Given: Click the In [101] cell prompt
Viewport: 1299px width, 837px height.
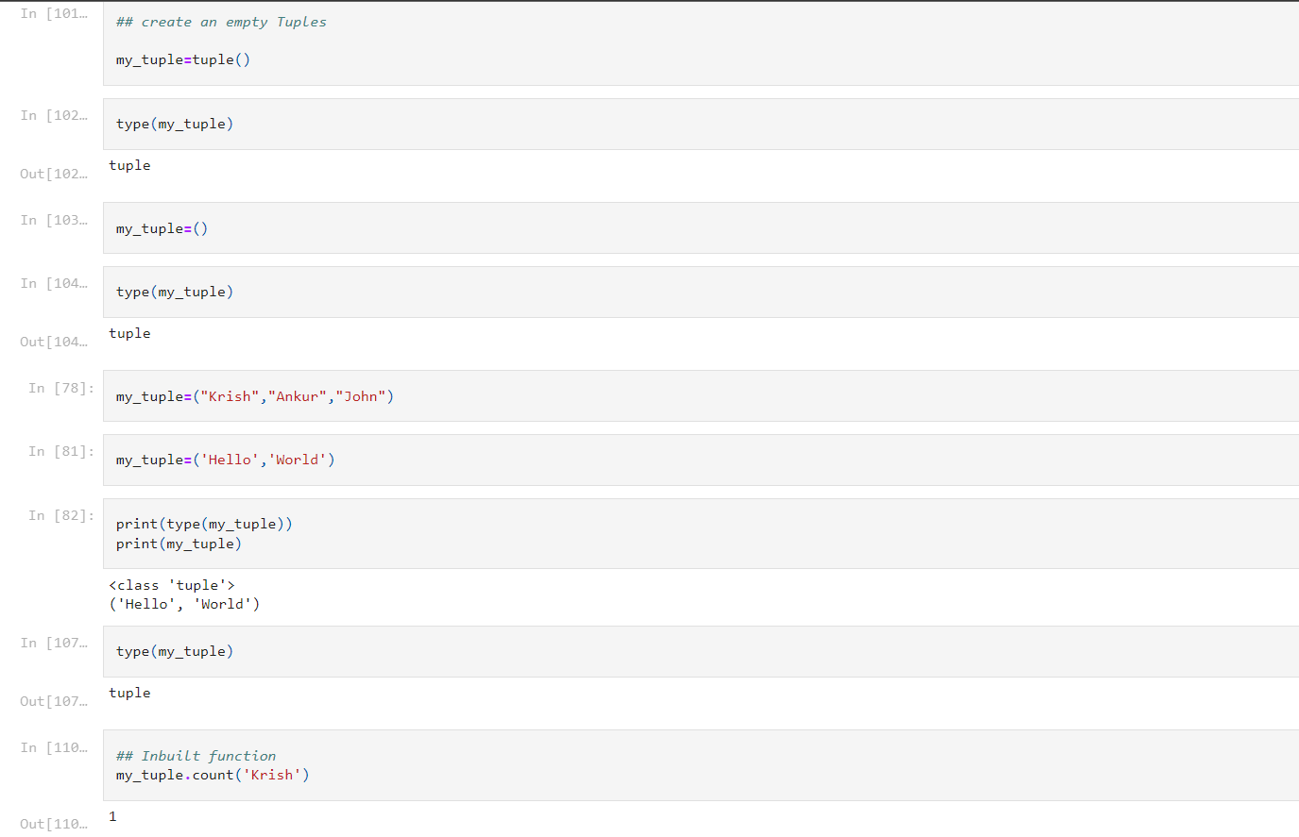Looking at the screenshot, I should point(52,13).
